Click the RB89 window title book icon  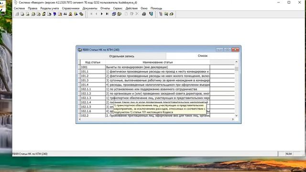(x=80, y=50)
